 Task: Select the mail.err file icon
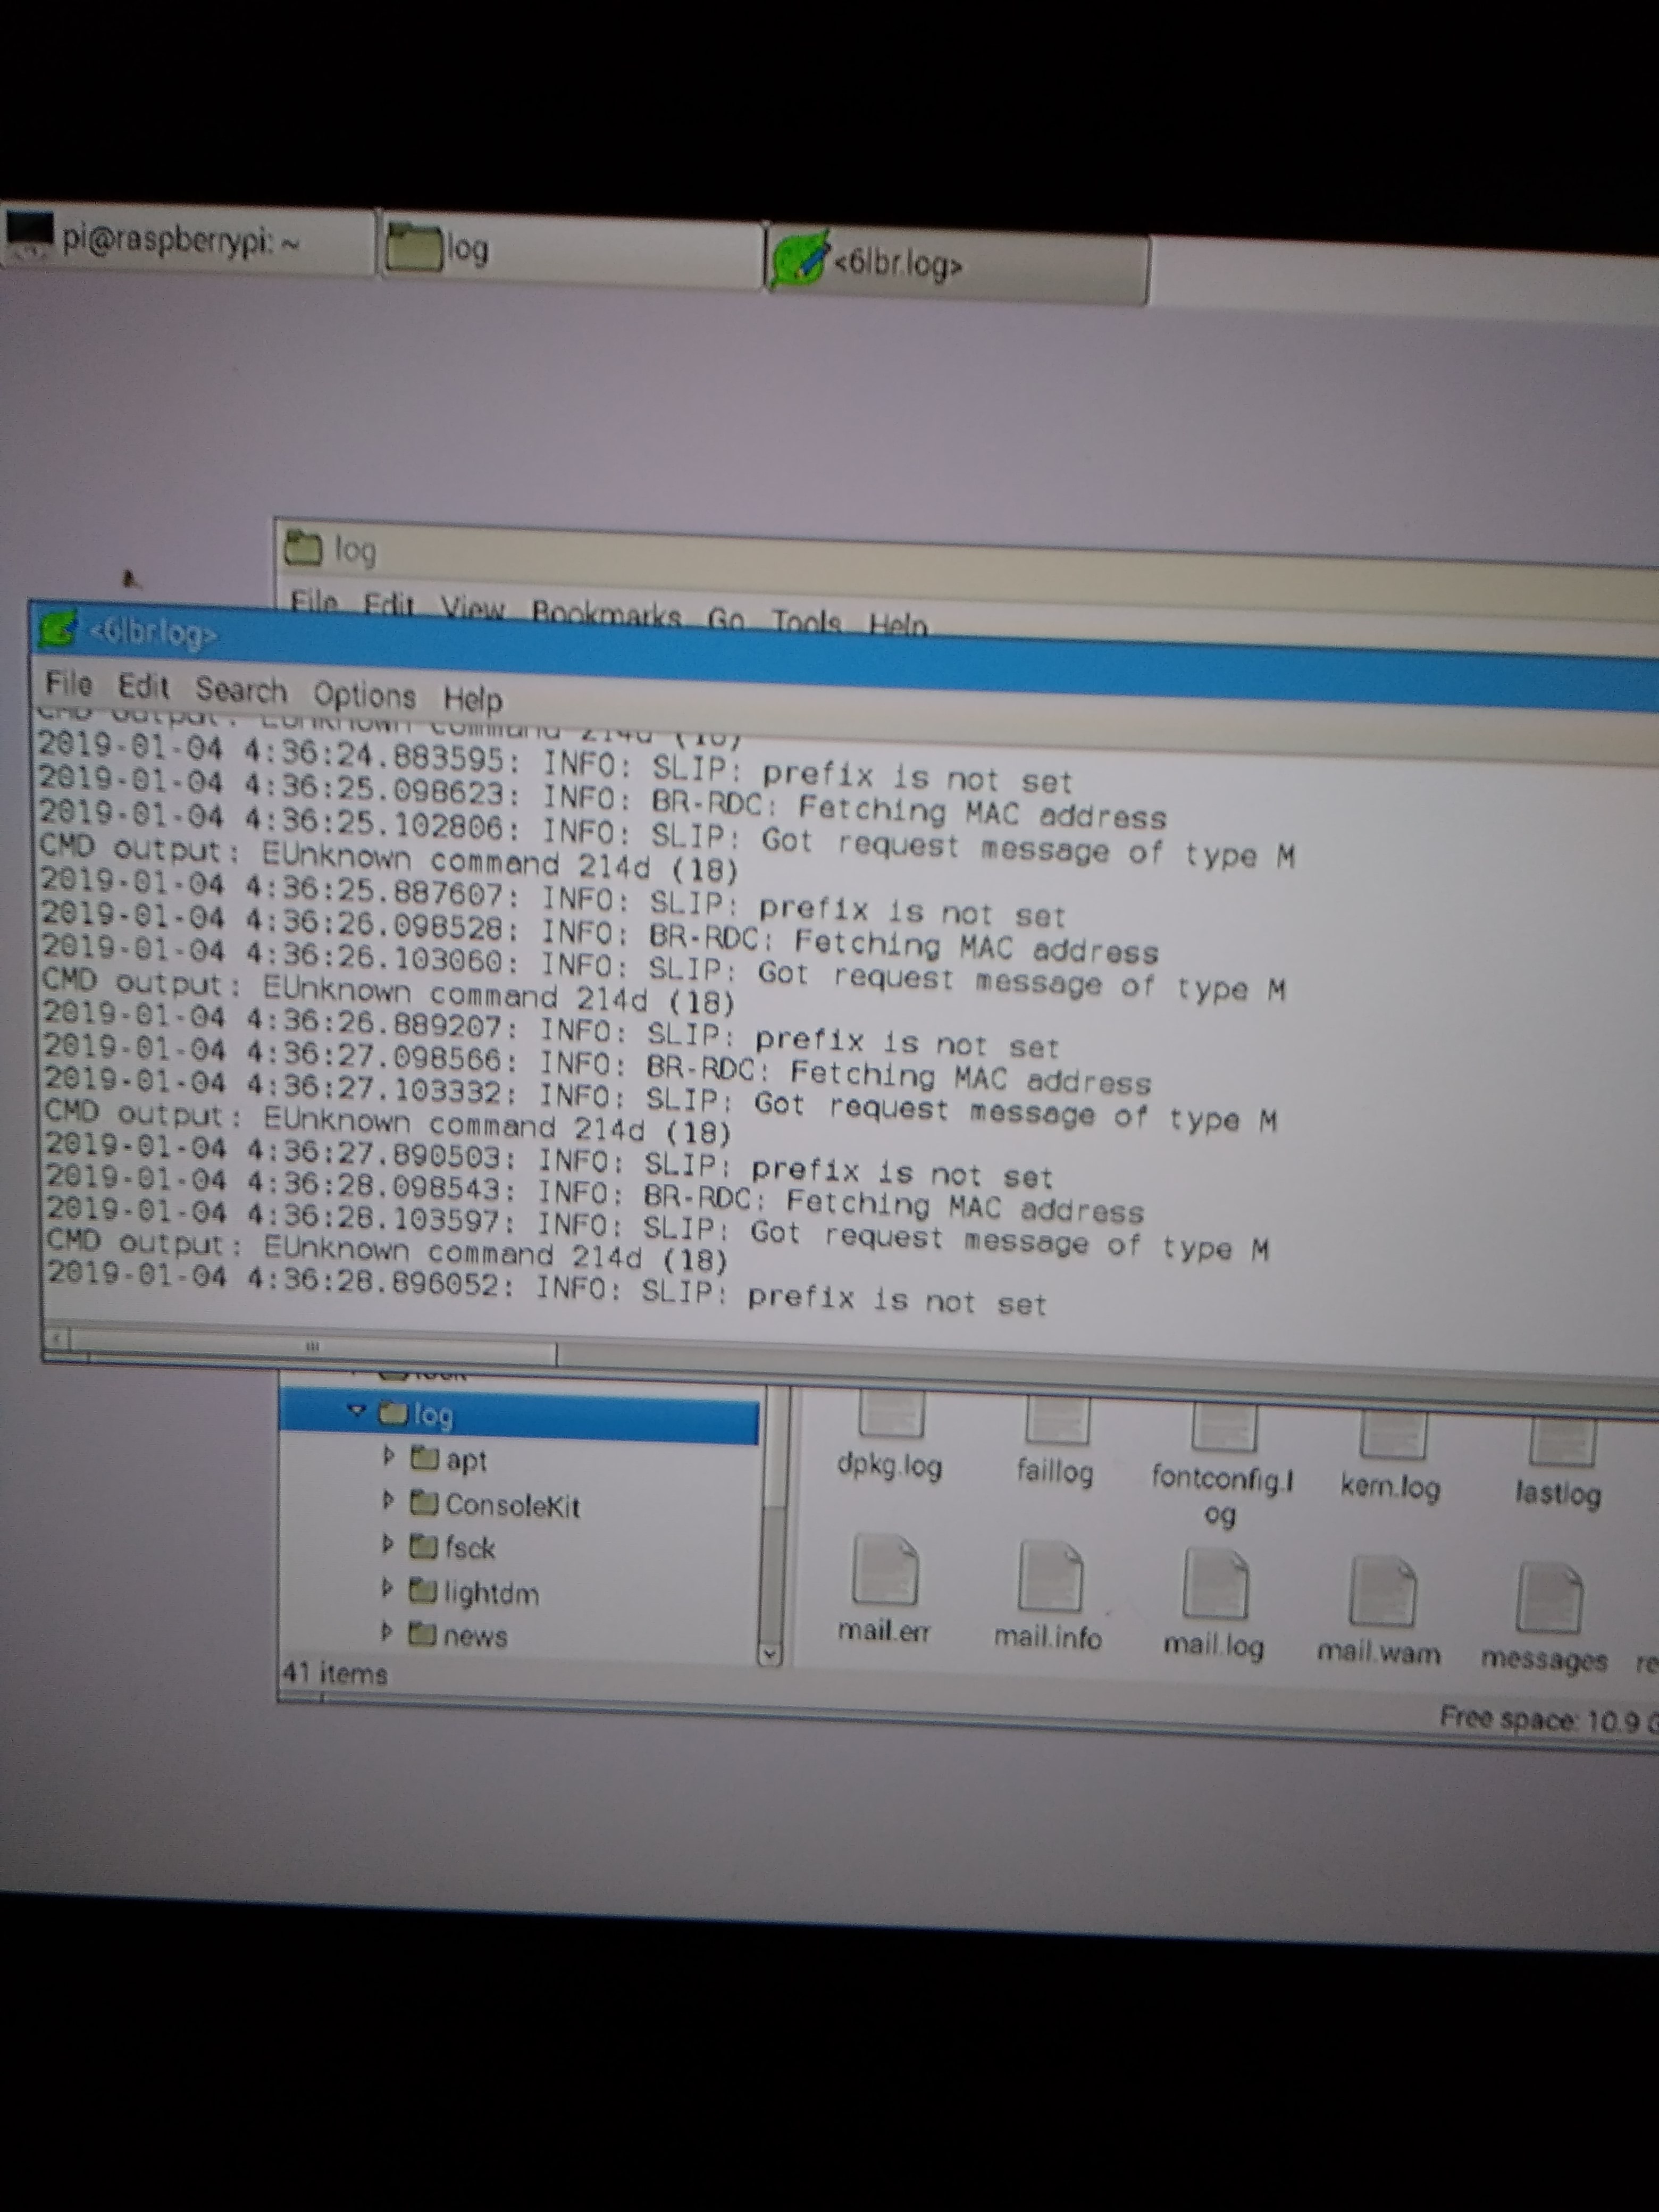(x=885, y=1570)
